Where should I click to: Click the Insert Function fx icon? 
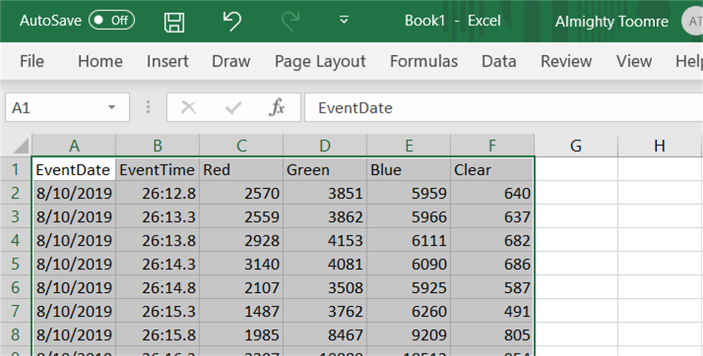[277, 107]
